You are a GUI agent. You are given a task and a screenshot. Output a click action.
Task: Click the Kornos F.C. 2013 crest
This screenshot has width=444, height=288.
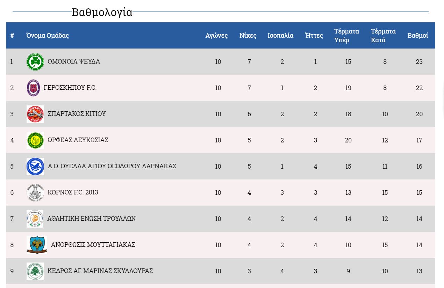pyautogui.click(x=35, y=193)
